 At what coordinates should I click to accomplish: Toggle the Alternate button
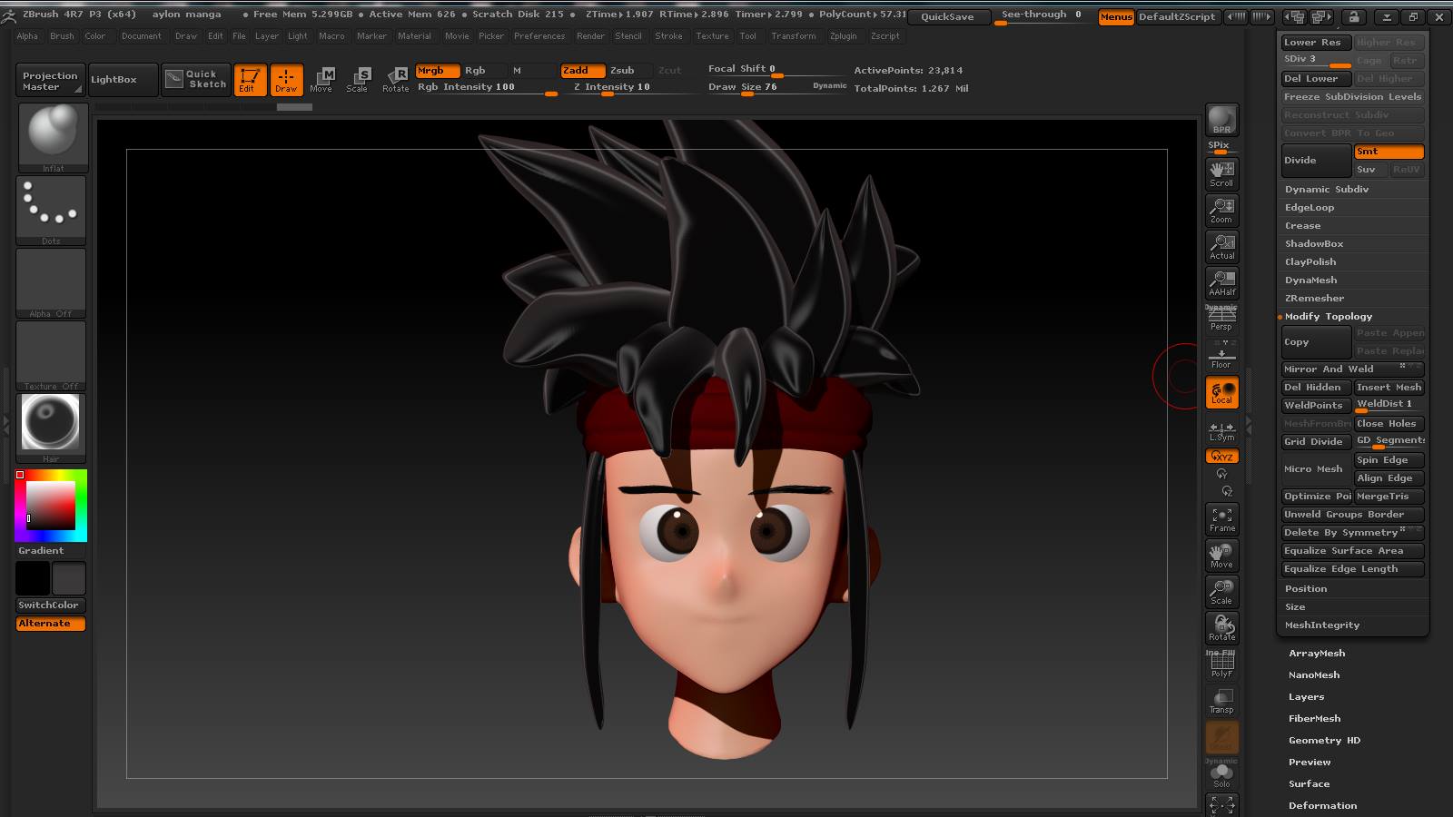click(x=51, y=624)
